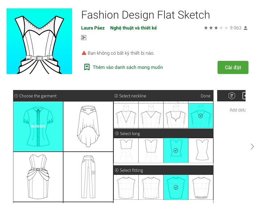Image resolution: width=259 pixels, height=215 pixels.
Task: Click Done in the Select neckline header
Action: tap(205, 96)
